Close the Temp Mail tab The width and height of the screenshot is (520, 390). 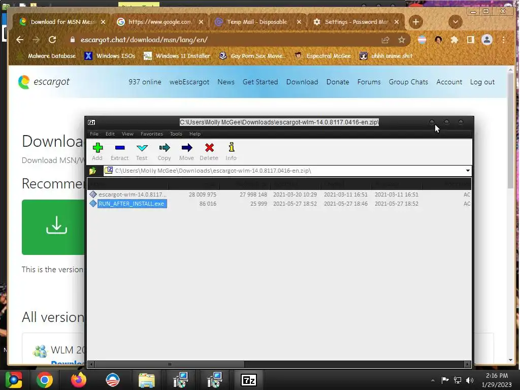point(299,22)
